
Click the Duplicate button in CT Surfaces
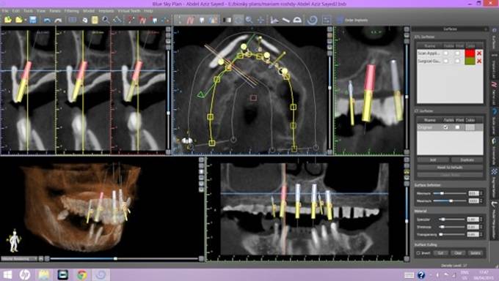(x=467, y=160)
